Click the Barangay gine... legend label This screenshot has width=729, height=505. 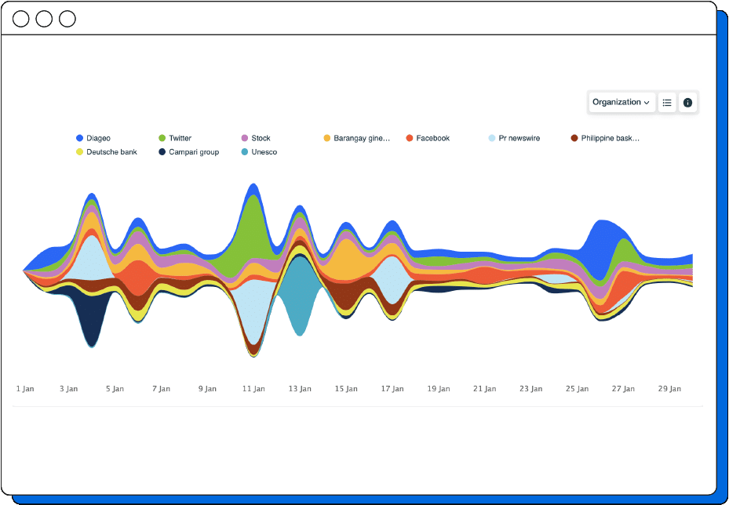(x=361, y=138)
